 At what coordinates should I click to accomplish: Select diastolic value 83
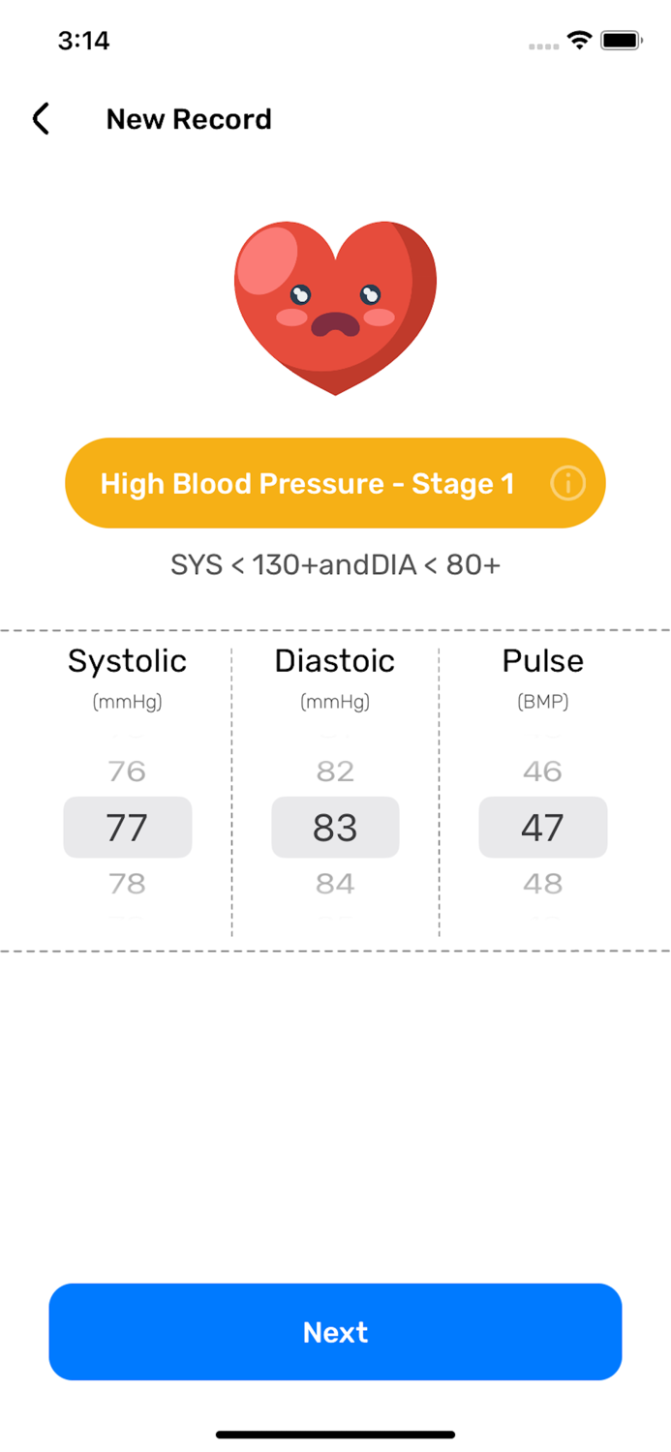coord(335,827)
